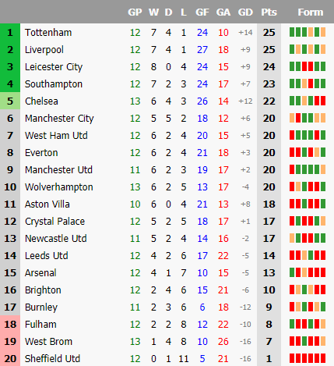334x366 pixels.
Task: Click Sheffield Utd's all-red form bars
Action: (x=308, y=358)
